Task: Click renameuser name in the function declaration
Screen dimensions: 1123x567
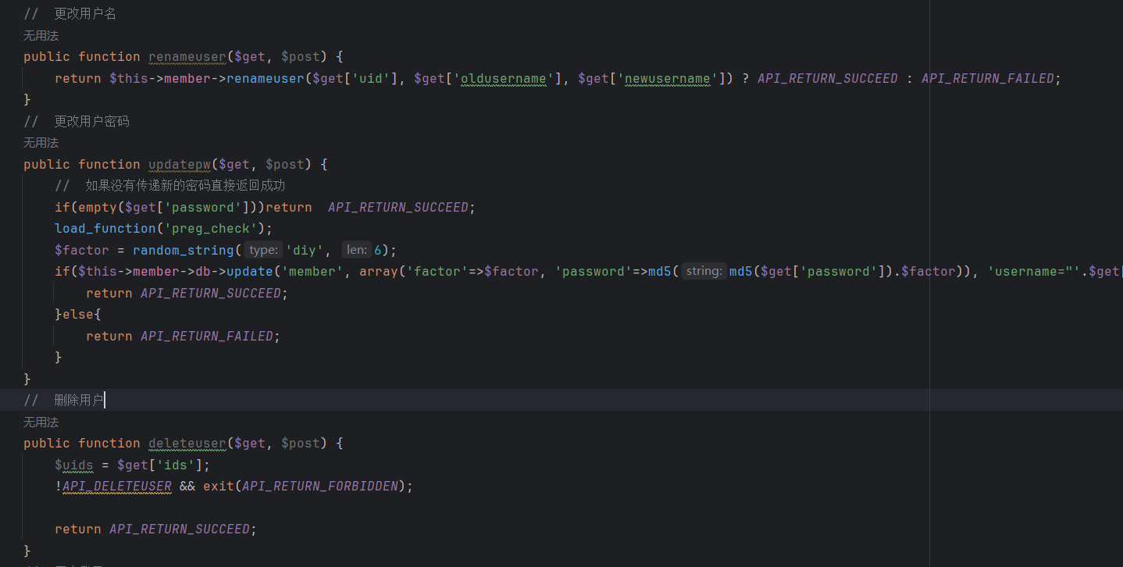Action: [187, 57]
